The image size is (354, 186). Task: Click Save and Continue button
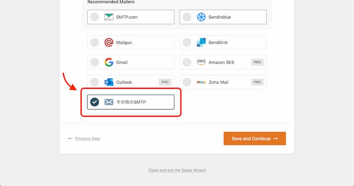click(x=255, y=138)
